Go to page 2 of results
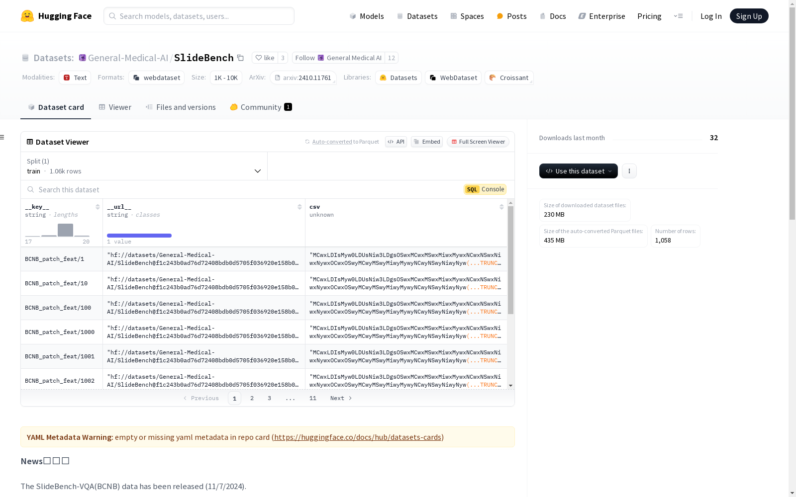This screenshot has width=796, height=497. coord(252,398)
